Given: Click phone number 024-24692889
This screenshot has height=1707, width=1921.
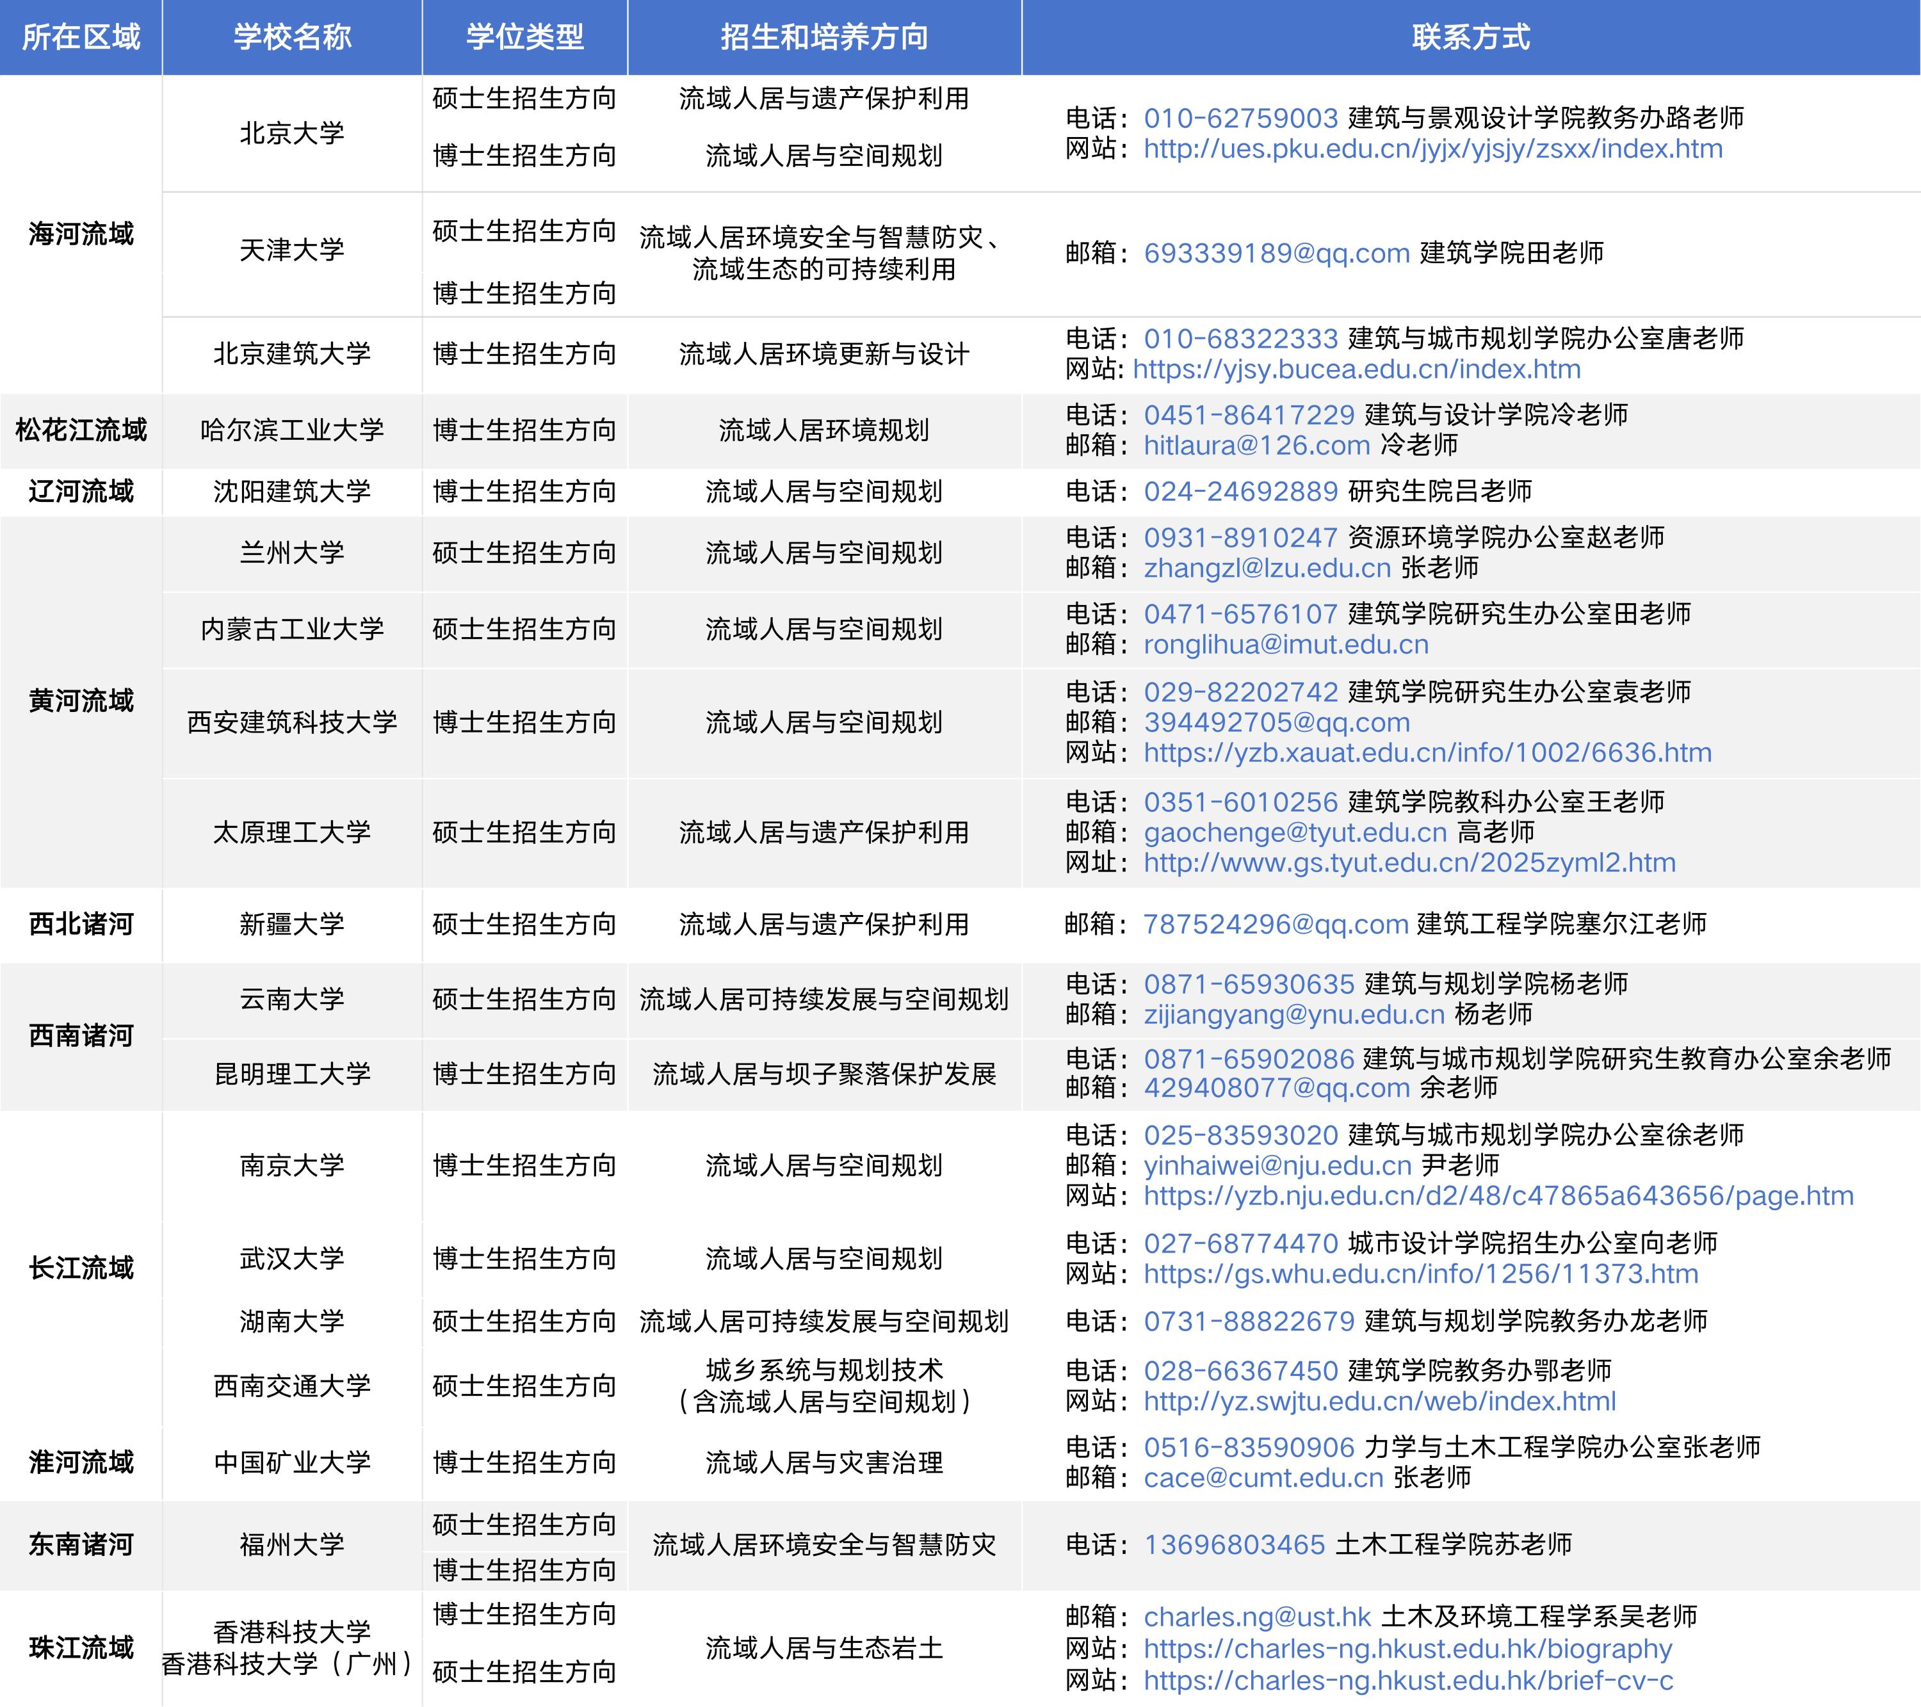Looking at the screenshot, I should click(1240, 490).
